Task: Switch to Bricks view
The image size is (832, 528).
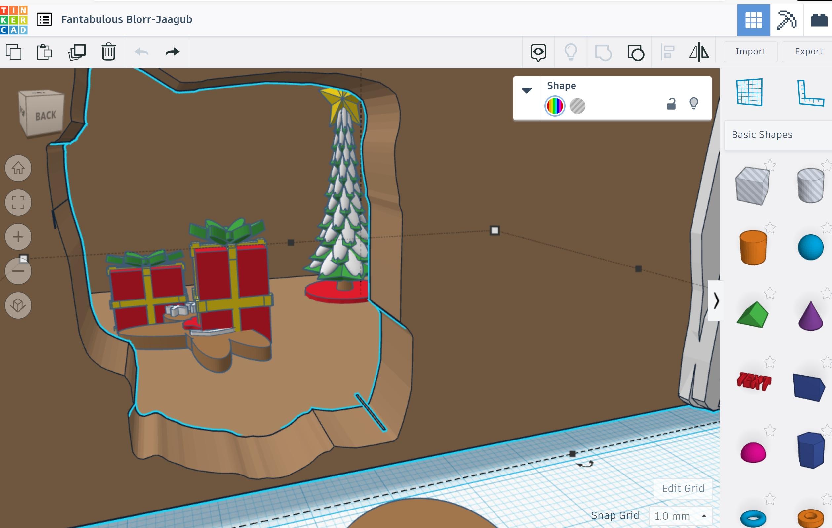Action: point(819,20)
